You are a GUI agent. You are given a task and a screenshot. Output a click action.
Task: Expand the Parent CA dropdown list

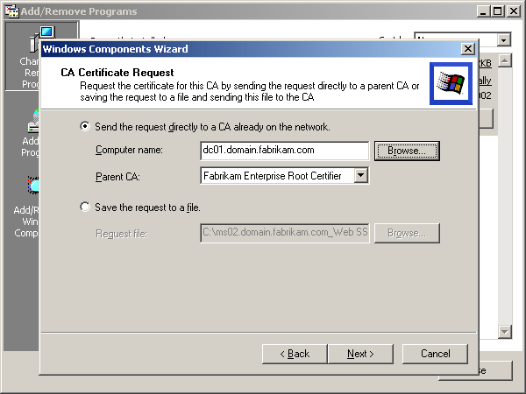click(360, 176)
